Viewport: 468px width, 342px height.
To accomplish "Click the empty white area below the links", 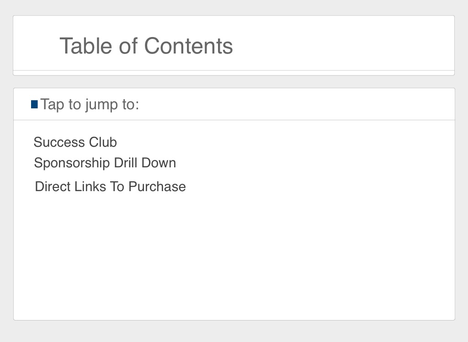I will [234, 256].
